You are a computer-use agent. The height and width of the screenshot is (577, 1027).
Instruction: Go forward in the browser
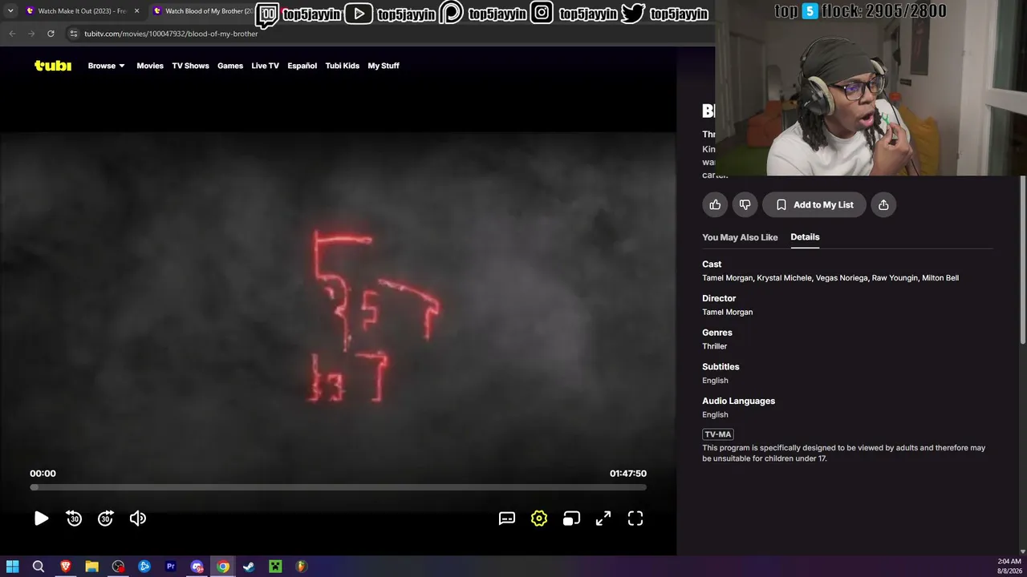tap(31, 34)
